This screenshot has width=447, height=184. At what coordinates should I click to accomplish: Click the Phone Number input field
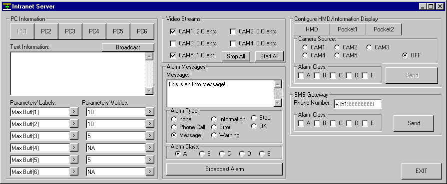pos(358,104)
